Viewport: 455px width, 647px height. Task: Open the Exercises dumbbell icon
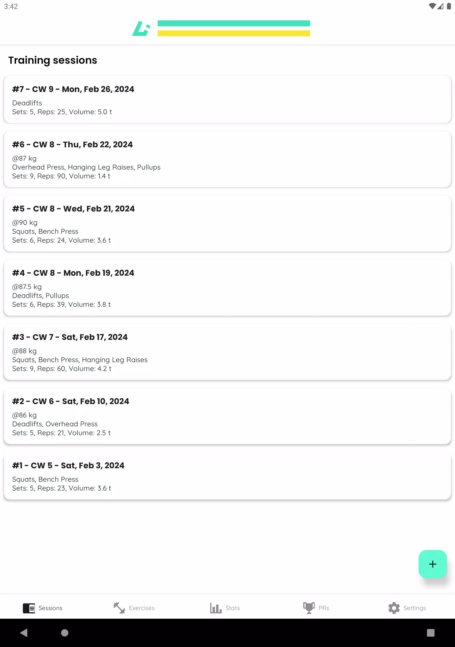[x=119, y=608]
